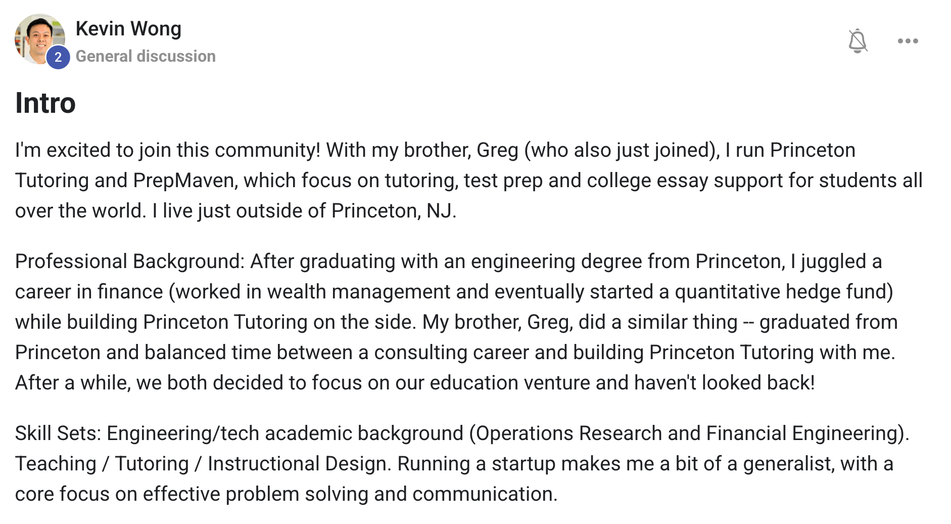
Task: Click the "Princeton, NJ" text
Action: (392, 211)
